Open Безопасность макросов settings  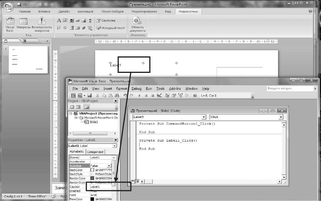coord(42,25)
